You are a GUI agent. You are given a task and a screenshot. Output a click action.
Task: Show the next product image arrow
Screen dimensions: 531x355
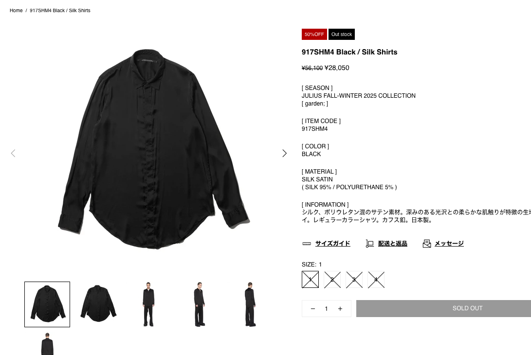(284, 153)
